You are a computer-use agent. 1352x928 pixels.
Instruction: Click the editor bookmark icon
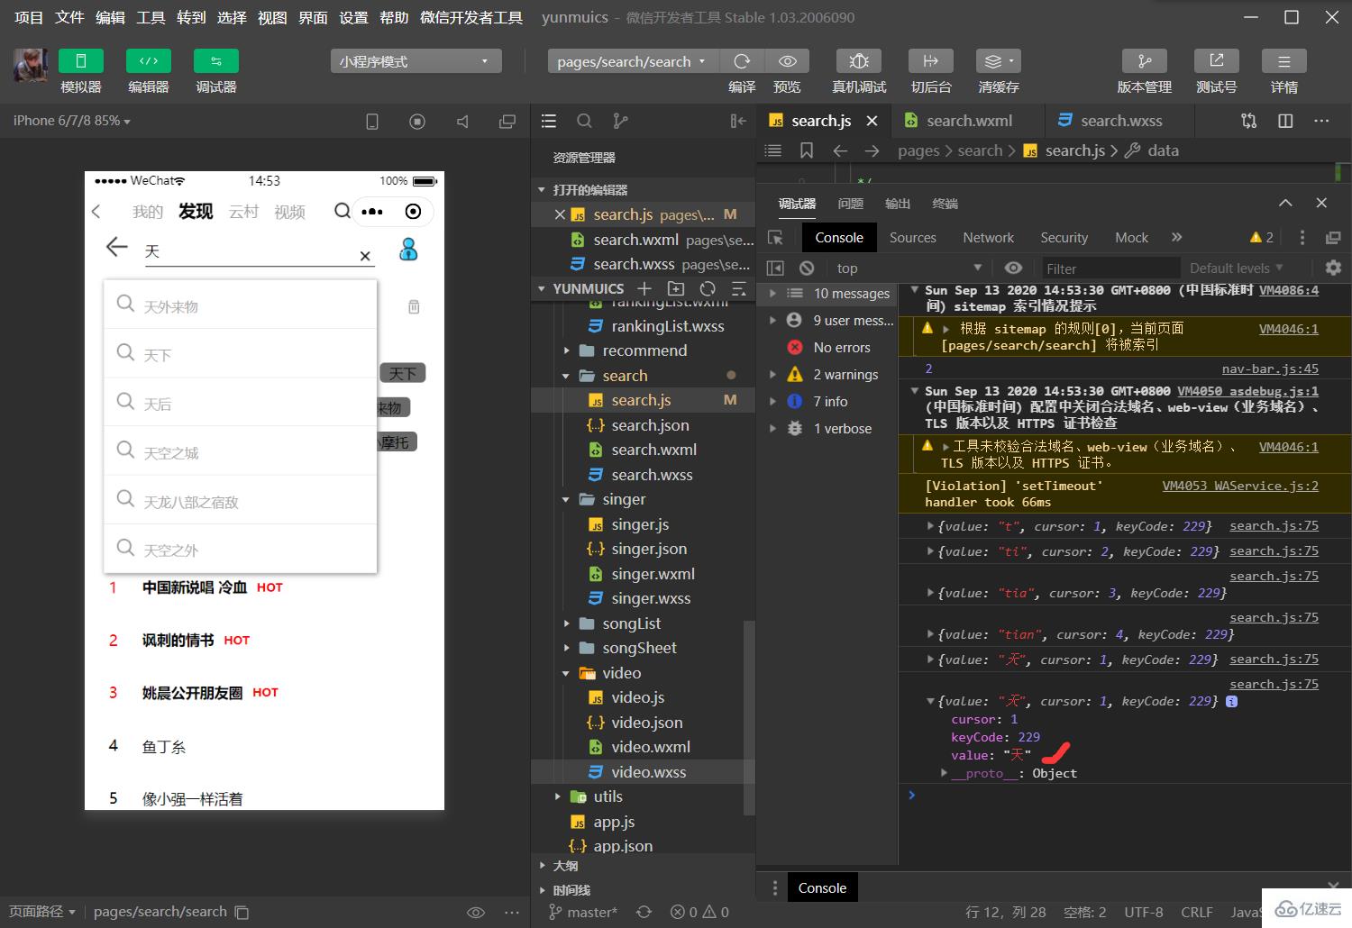click(807, 150)
